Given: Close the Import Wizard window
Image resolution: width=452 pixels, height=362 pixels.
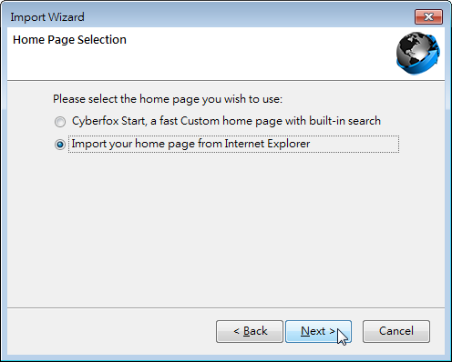Looking at the screenshot, I should click(428, 16).
